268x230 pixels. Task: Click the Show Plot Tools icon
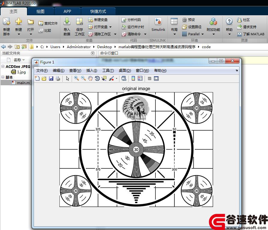156,78
